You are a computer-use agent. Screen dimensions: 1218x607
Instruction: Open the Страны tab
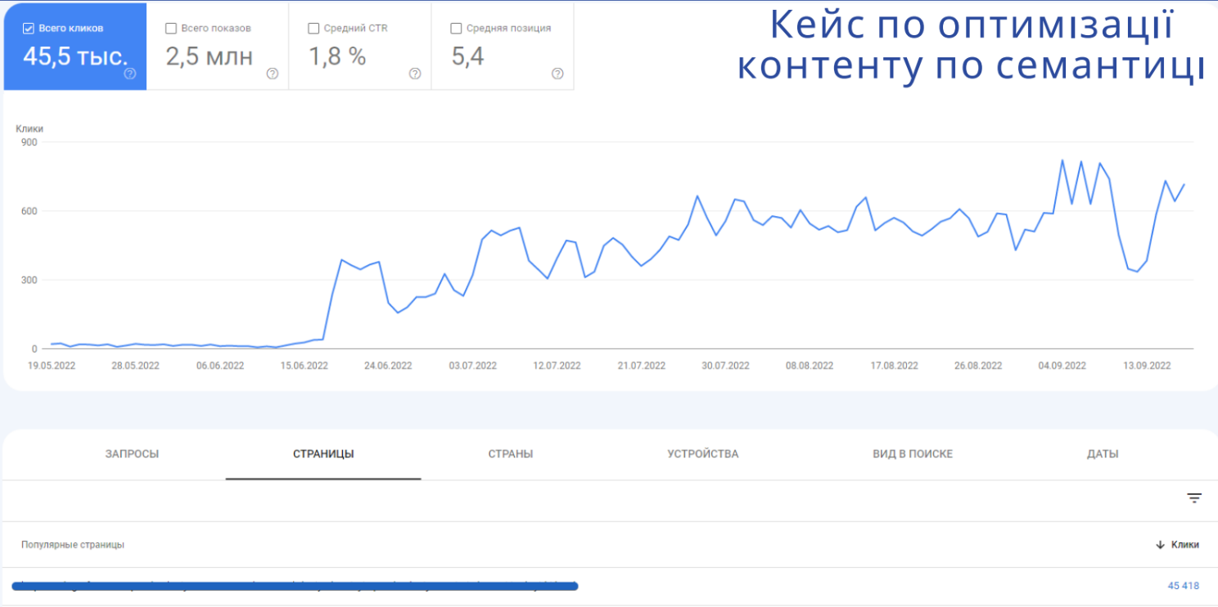(x=511, y=454)
